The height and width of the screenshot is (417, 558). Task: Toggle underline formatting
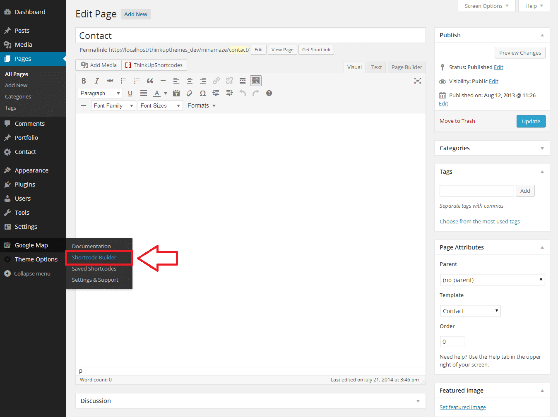(130, 93)
